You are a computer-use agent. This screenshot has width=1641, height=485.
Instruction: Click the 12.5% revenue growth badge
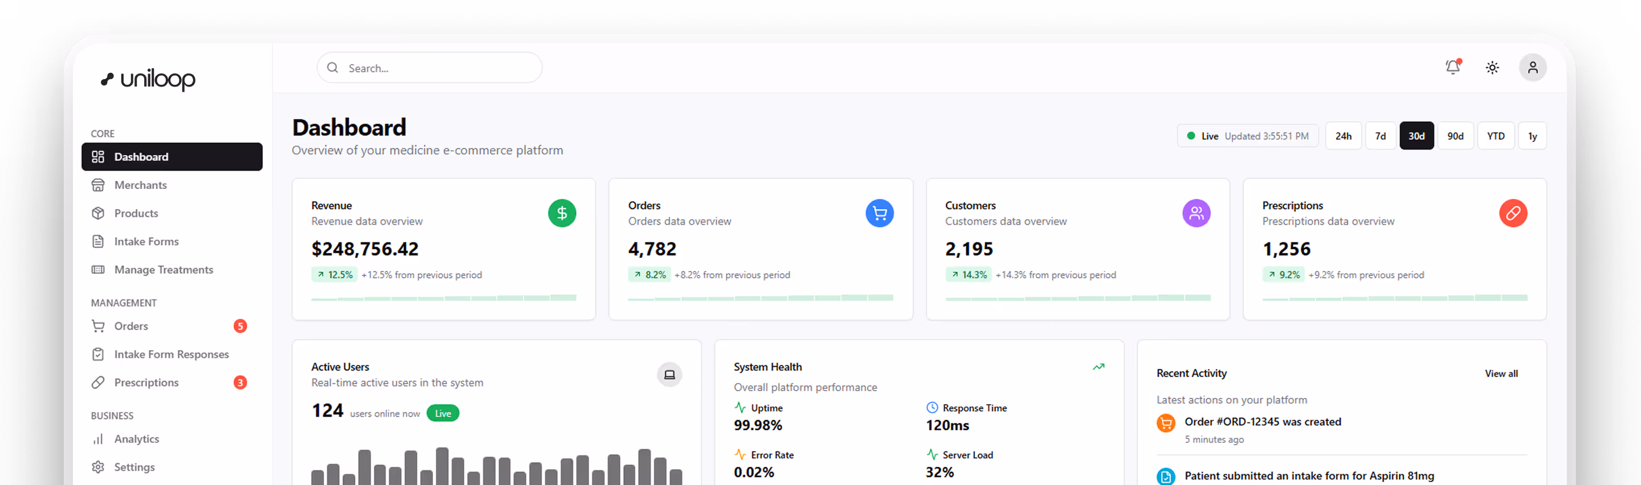point(334,275)
